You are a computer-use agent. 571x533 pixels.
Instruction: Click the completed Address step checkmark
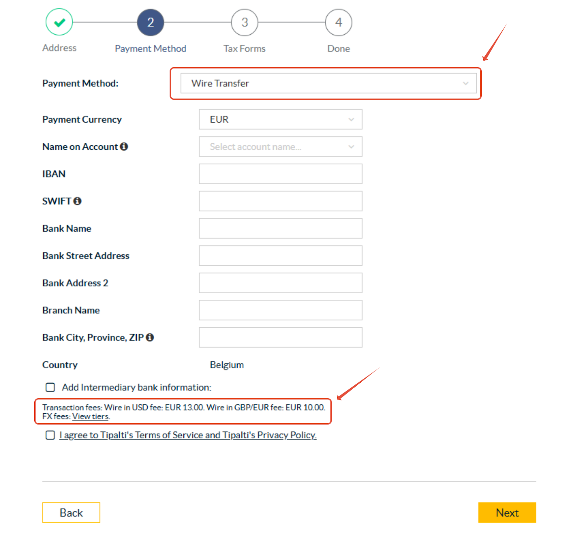coord(59,22)
